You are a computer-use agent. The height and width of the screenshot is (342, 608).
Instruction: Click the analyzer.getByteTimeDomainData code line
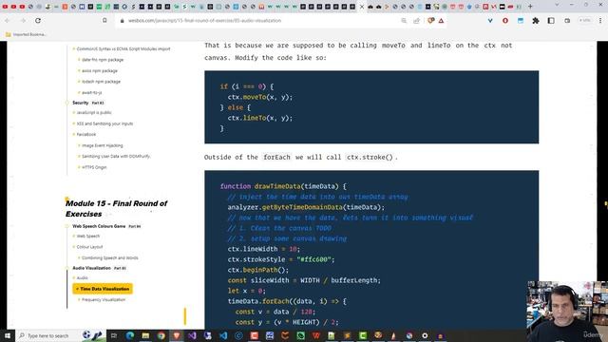tap(306, 207)
